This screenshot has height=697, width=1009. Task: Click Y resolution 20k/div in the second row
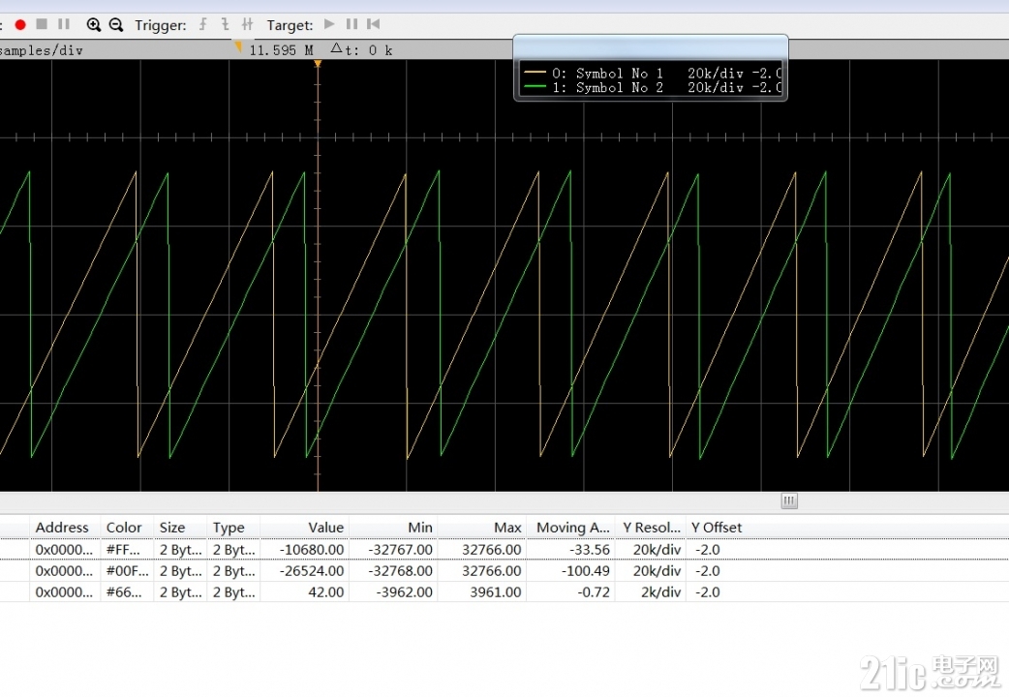(x=651, y=571)
